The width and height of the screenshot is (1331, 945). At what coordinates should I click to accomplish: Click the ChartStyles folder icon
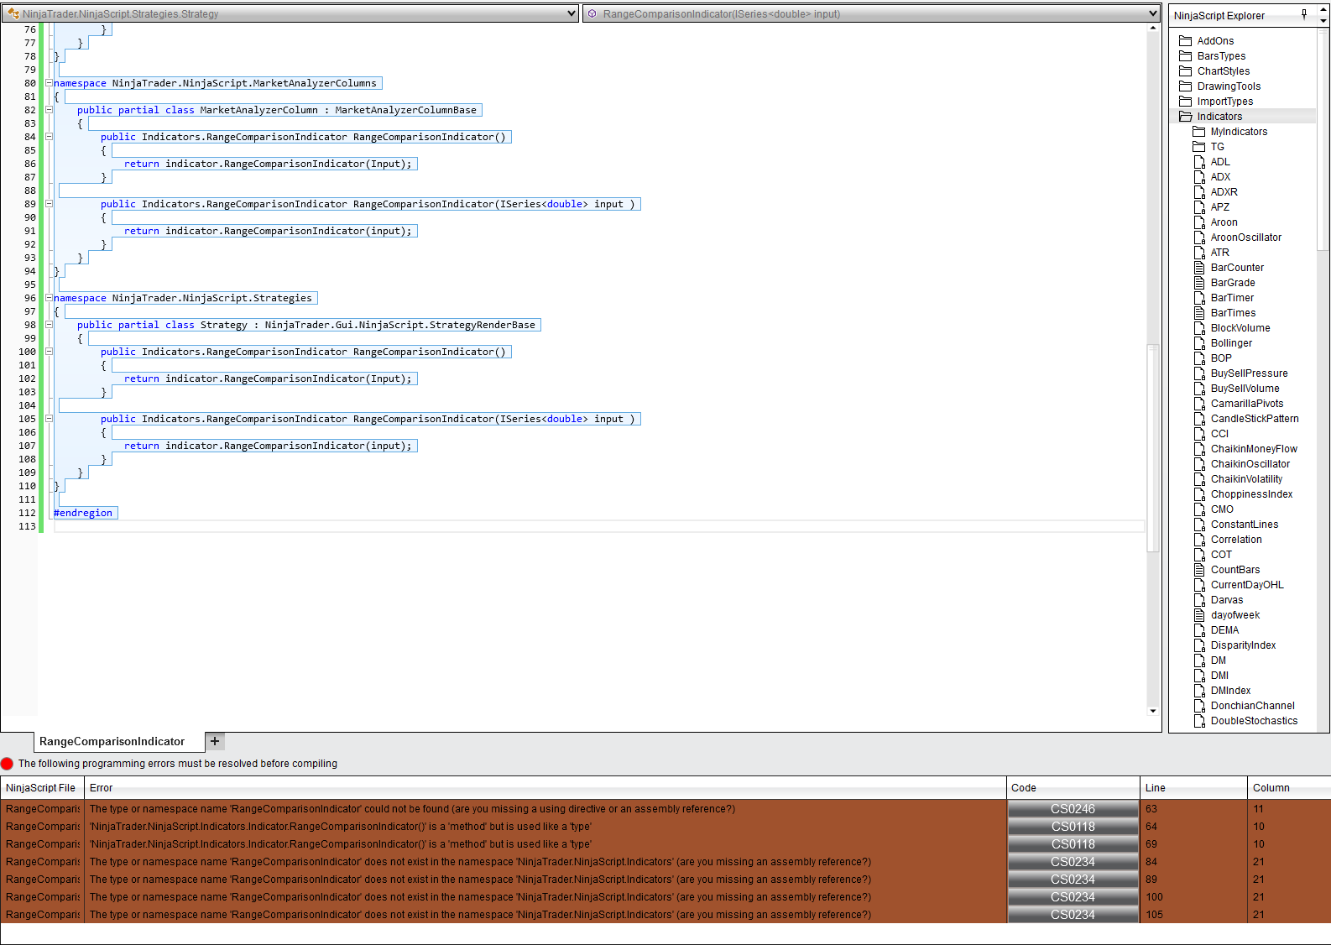(1185, 71)
